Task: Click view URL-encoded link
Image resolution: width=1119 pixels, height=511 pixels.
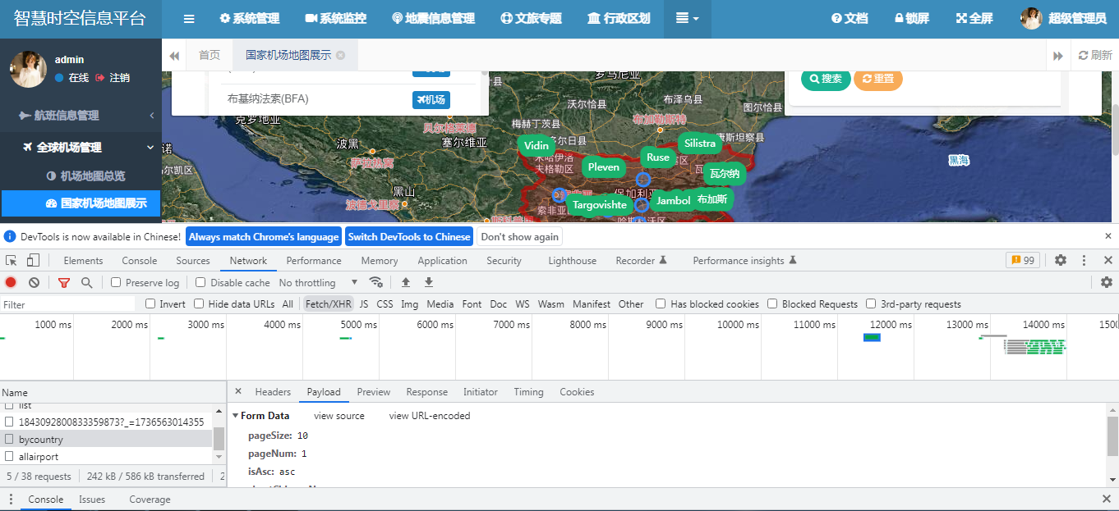Action: (x=430, y=416)
